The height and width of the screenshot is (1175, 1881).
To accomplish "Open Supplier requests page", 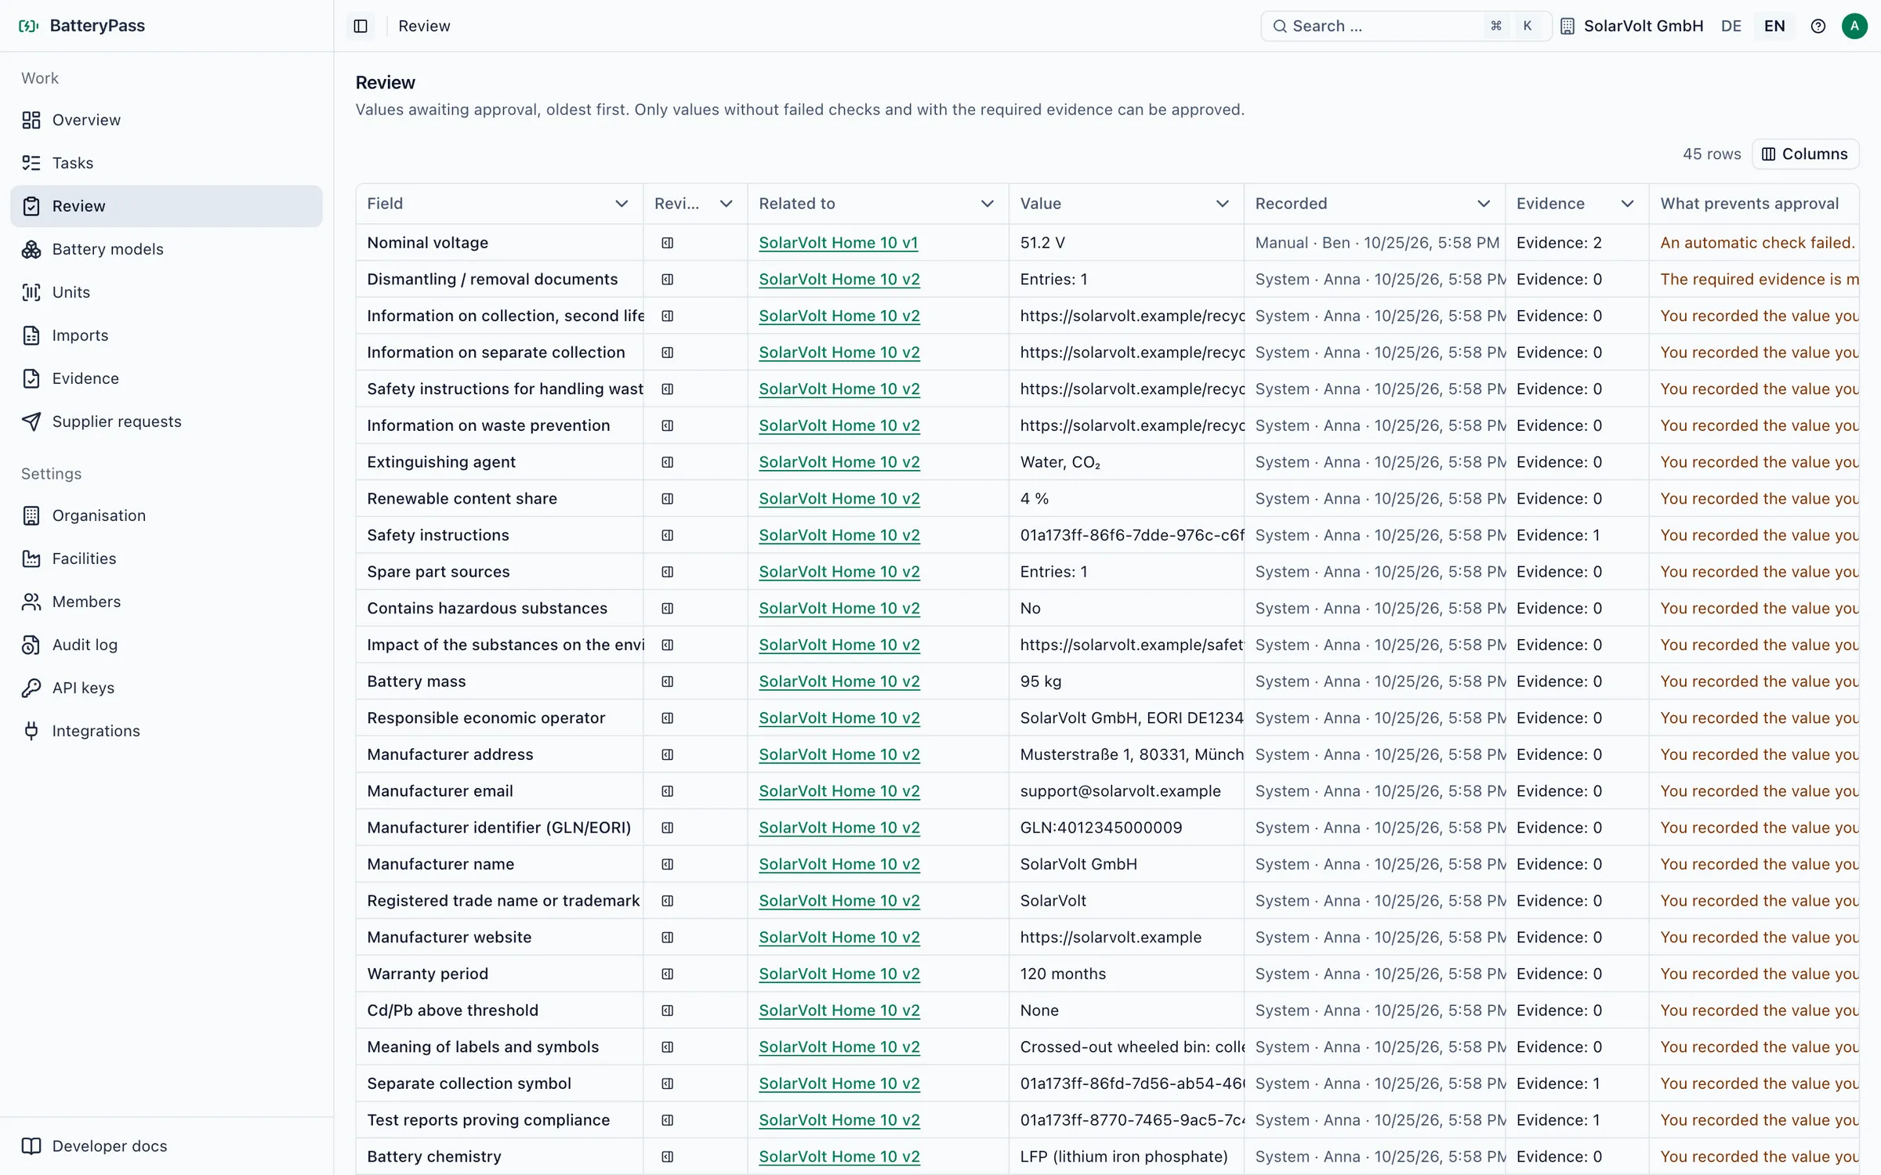I will (x=166, y=421).
